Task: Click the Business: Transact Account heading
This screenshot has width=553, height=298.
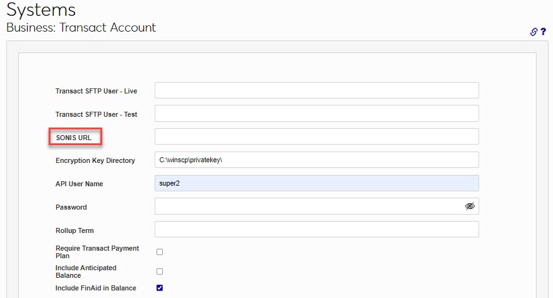Action: [81, 28]
